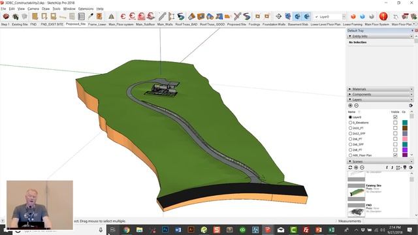418x235 pixels.
Task: Click the red exclamation mark toolbar icon
Action: click(x=383, y=16)
